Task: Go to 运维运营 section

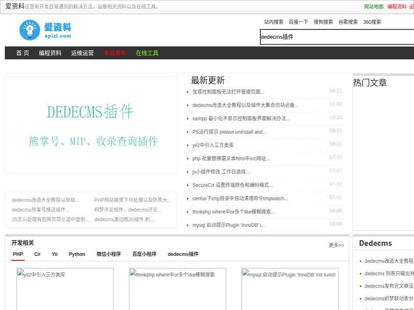Action: click(82, 53)
